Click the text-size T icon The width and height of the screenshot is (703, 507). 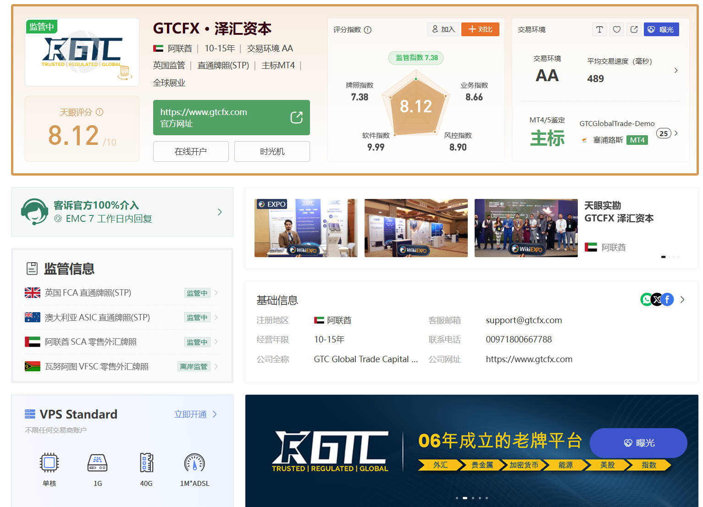599,29
